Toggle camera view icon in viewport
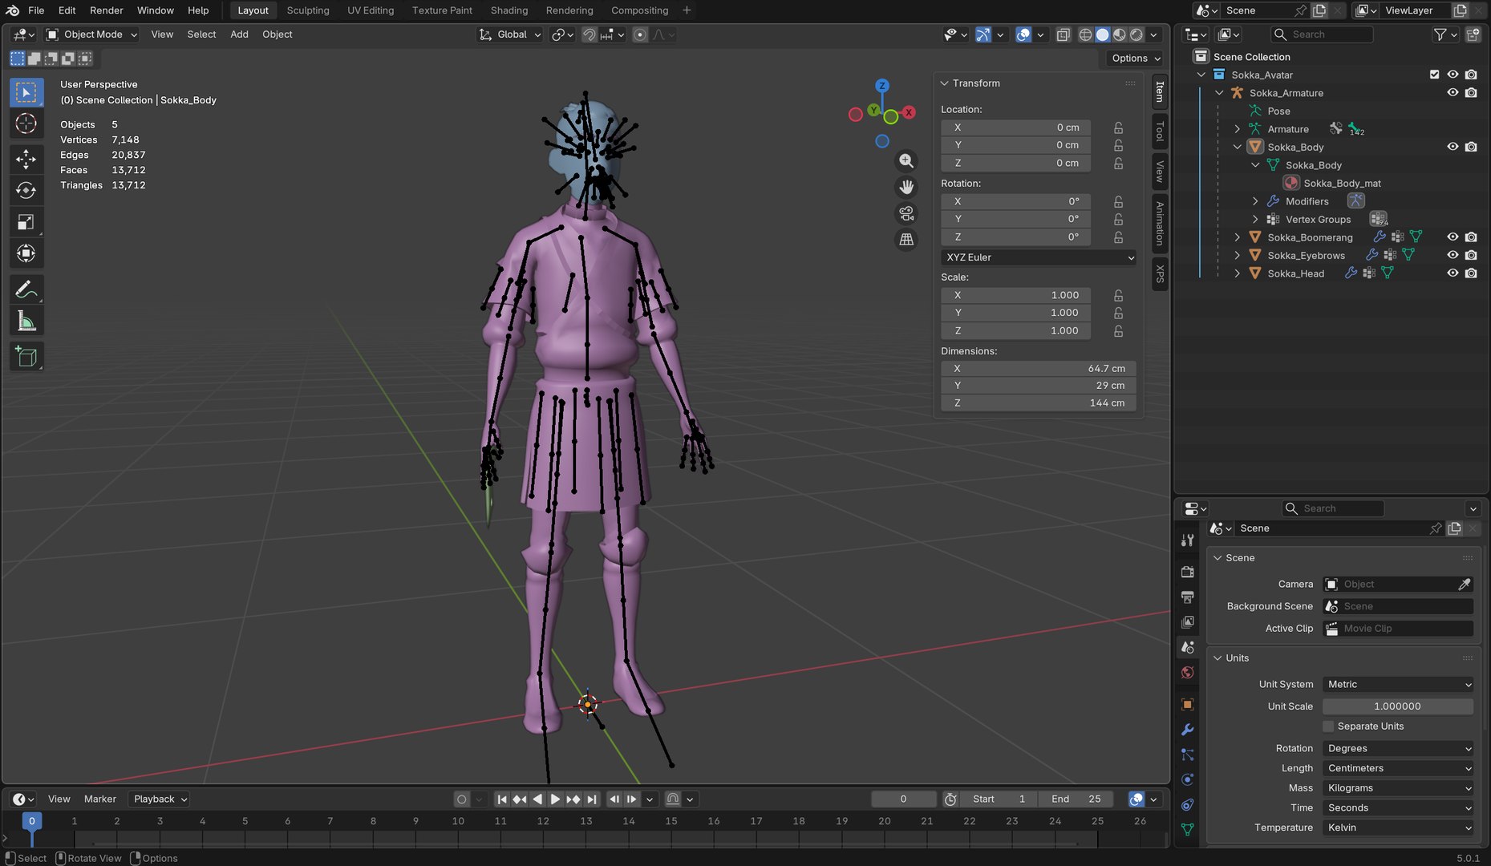Screen dimensions: 1491x866 click(906, 213)
